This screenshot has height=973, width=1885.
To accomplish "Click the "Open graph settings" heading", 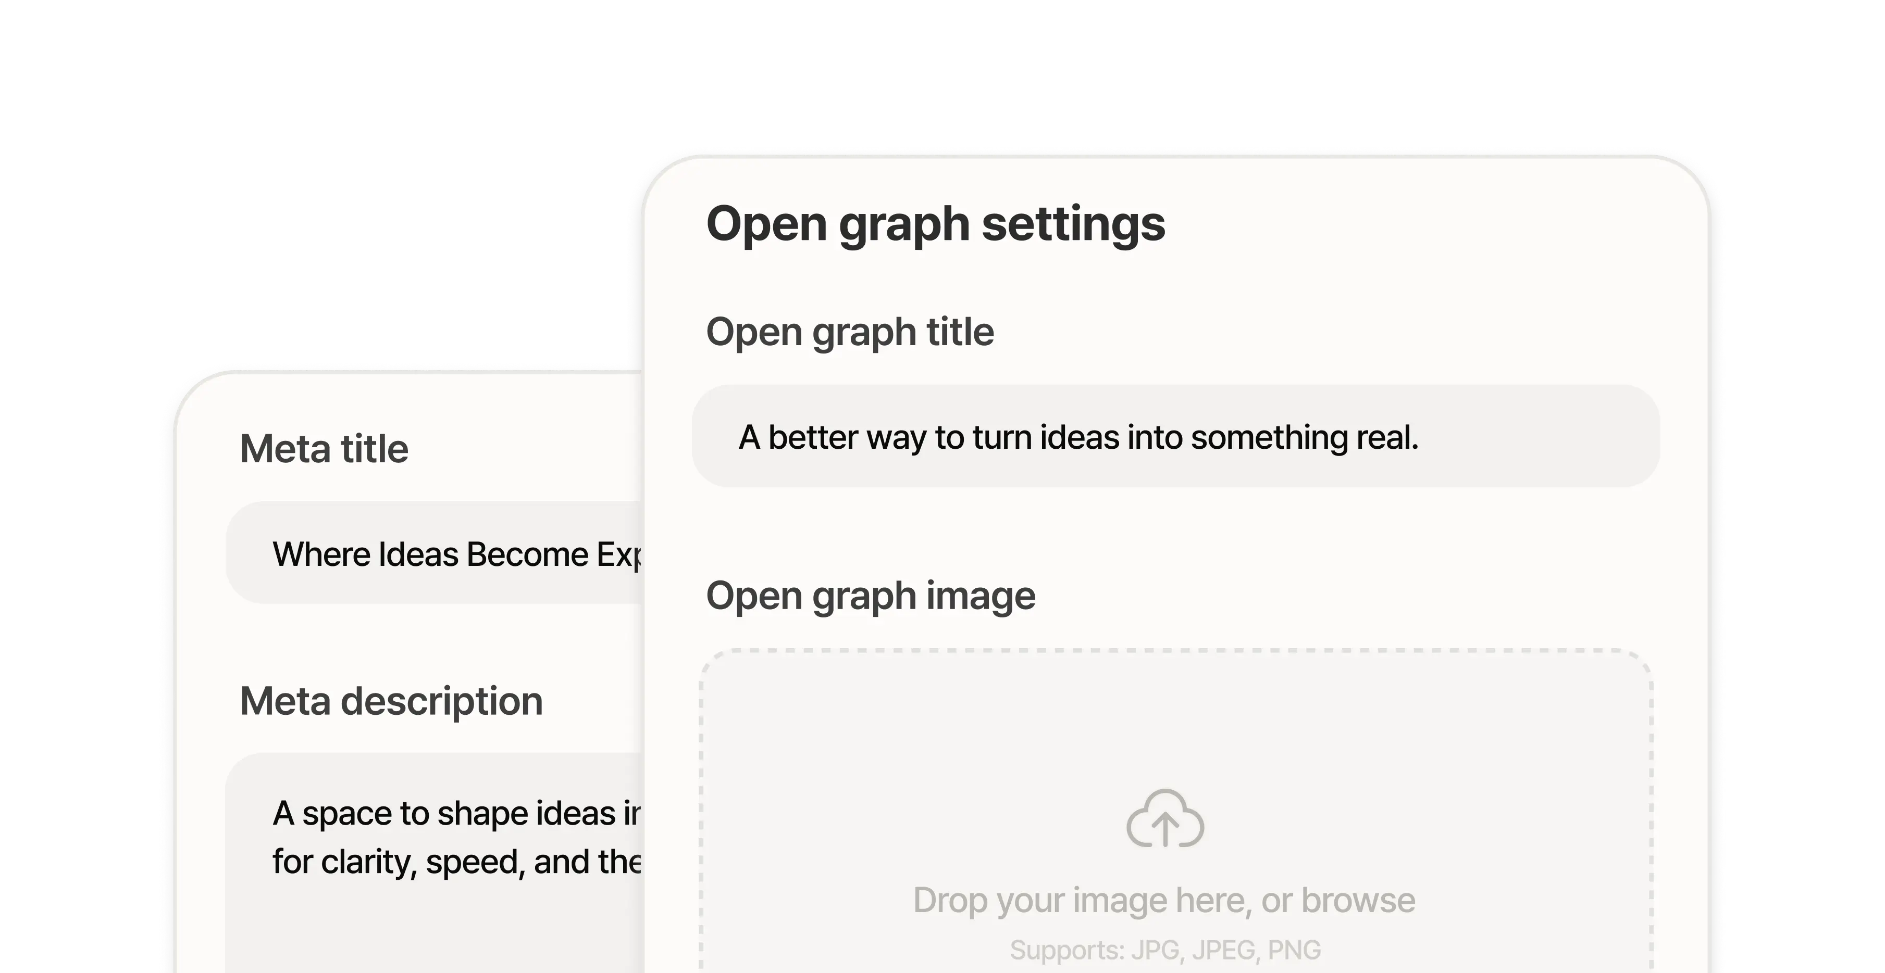I will point(935,223).
